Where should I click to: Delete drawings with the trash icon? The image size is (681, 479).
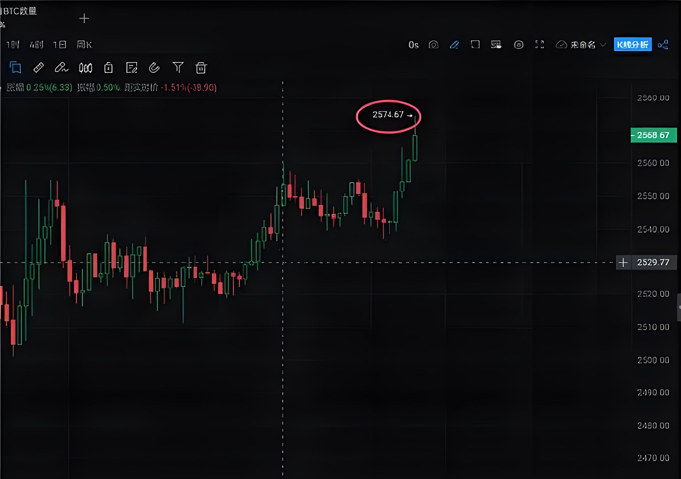coord(201,68)
